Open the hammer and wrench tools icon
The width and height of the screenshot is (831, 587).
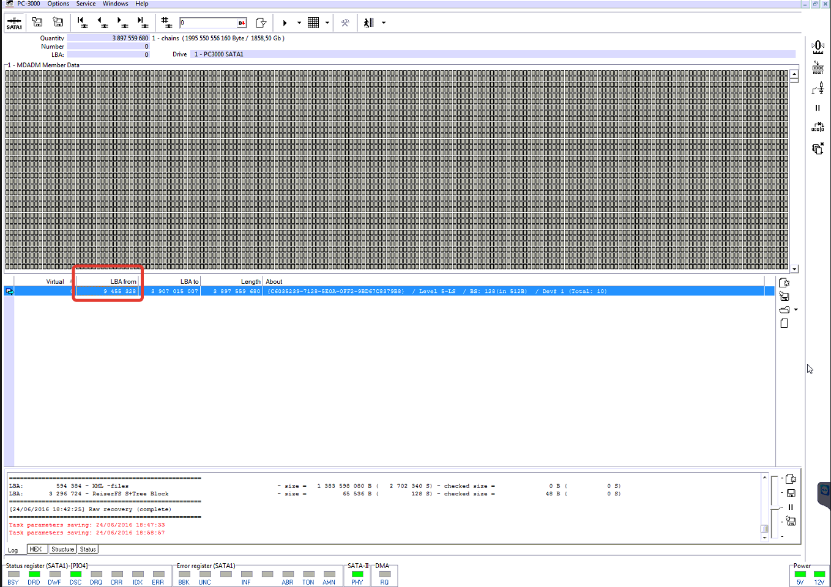(x=345, y=23)
